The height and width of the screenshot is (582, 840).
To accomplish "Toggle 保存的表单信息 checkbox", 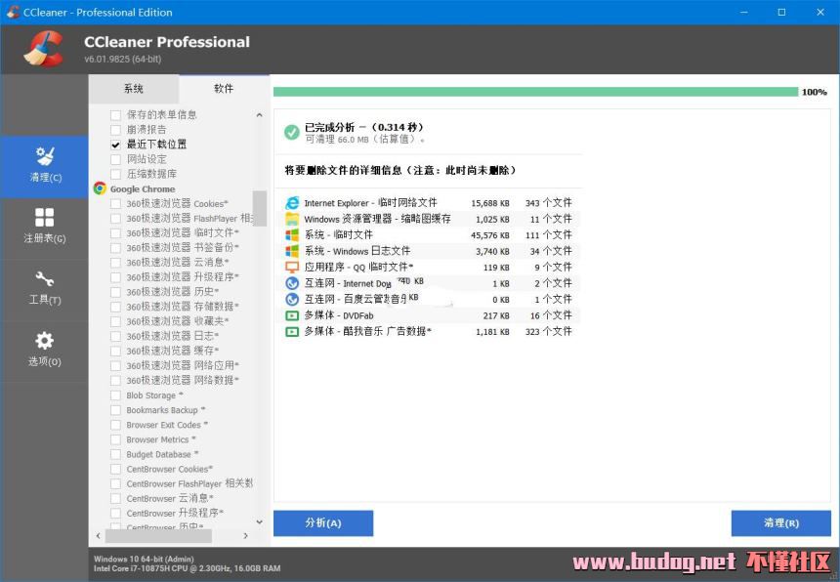I will click(x=115, y=115).
